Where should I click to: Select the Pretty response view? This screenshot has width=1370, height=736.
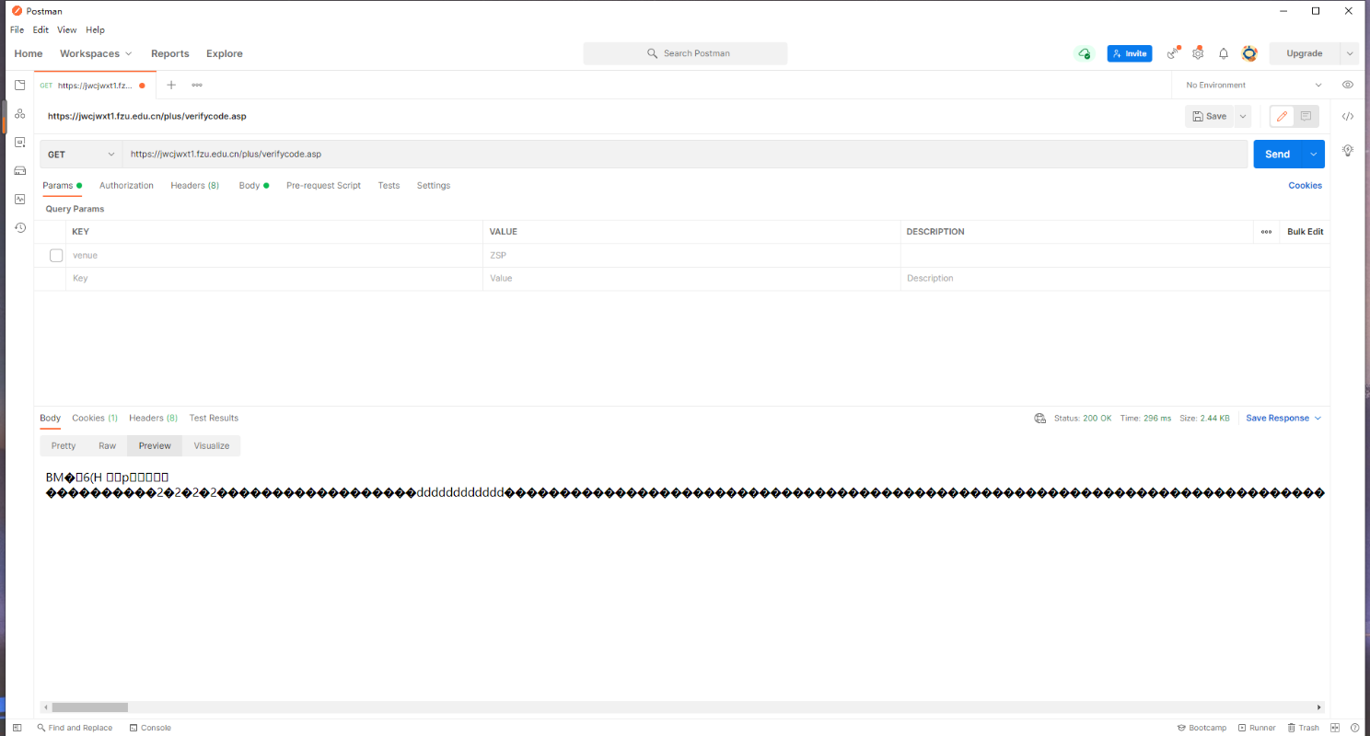64,445
